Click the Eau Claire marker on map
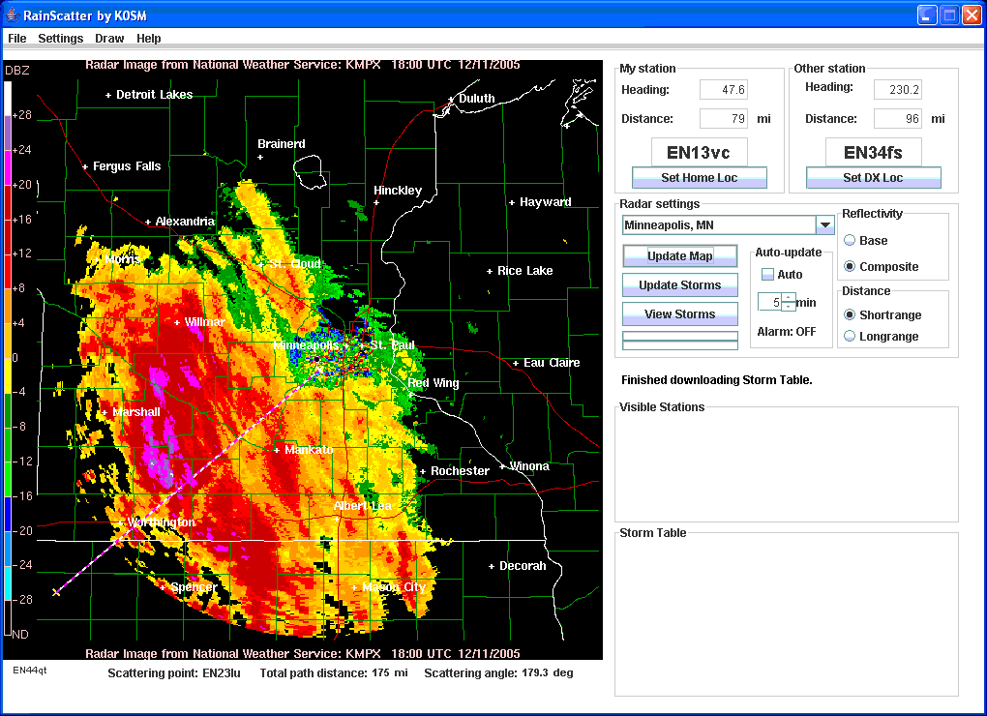The height and width of the screenshot is (716, 987). (x=516, y=363)
